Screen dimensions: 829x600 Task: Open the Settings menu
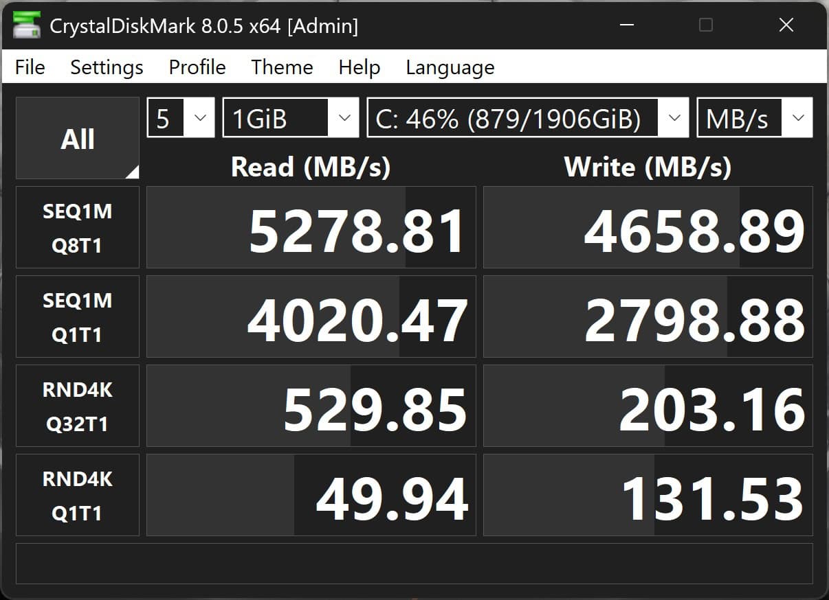(107, 67)
